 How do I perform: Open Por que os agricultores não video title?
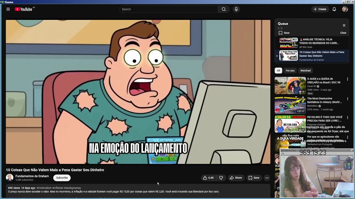click(324, 138)
